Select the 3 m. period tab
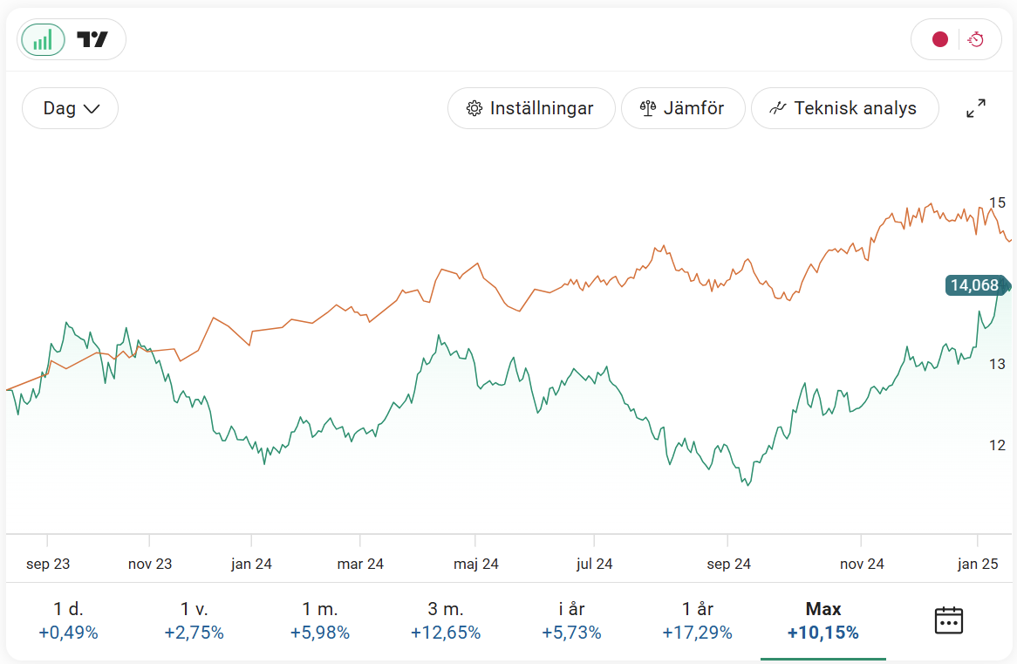Screen dimensions: 1017x664 tap(446, 620)
